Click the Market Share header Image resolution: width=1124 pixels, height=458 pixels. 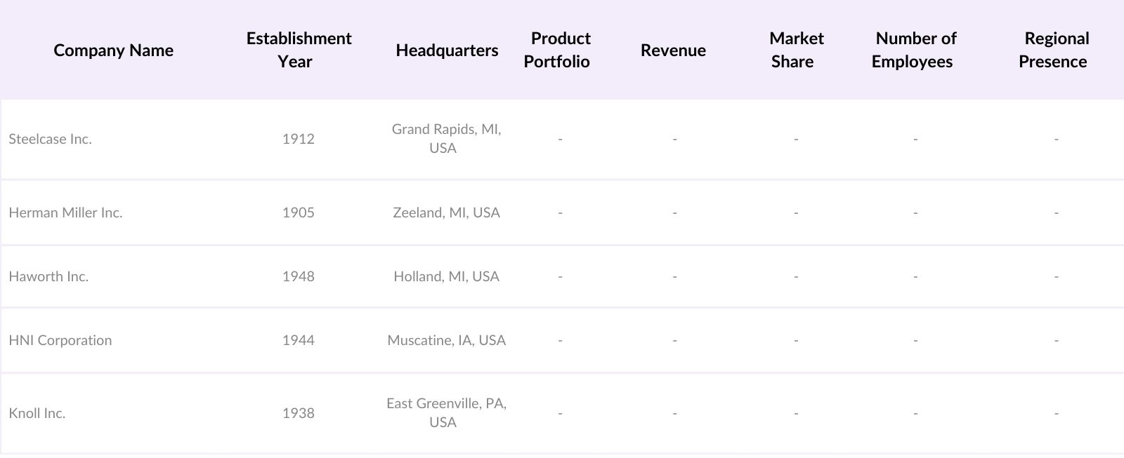(x=795, y=50)
